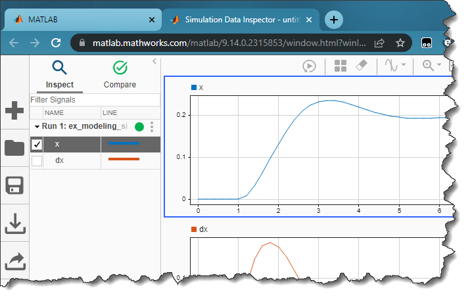472x301 pixels.
Task: Uncheck the x signal checkbox
Action: point(37,144)
